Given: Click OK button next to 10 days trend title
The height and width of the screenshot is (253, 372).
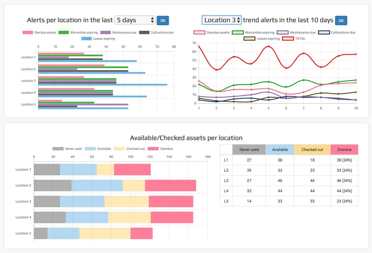Looking at the screenshot, I should tap(341, 20).
